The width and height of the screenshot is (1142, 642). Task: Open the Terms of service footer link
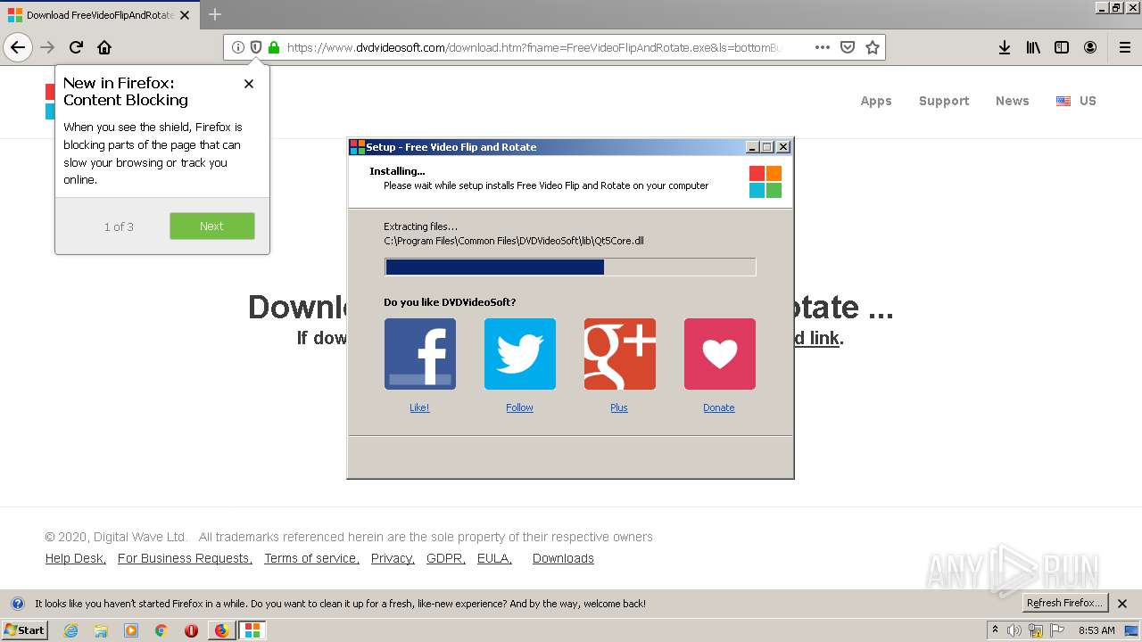(x=311, y=558)
